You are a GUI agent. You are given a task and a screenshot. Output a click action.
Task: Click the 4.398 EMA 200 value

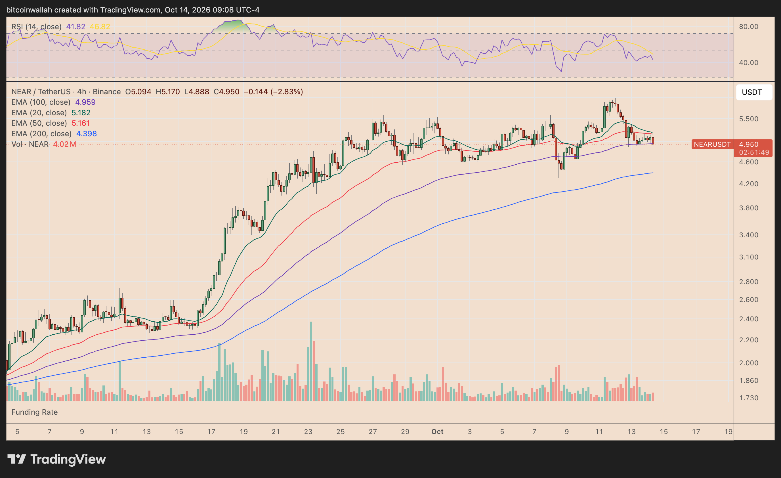pos(87,133)
